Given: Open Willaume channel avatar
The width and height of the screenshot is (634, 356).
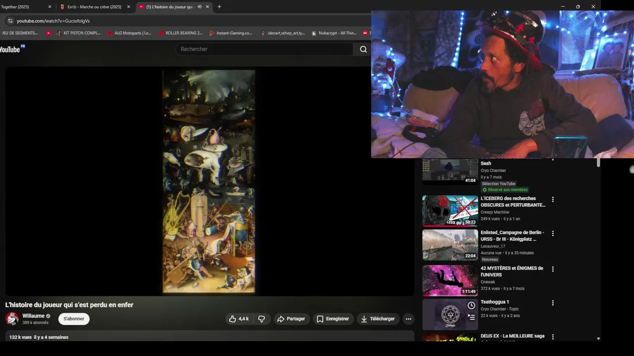Looking at the screenshot, I should [12, 319].
